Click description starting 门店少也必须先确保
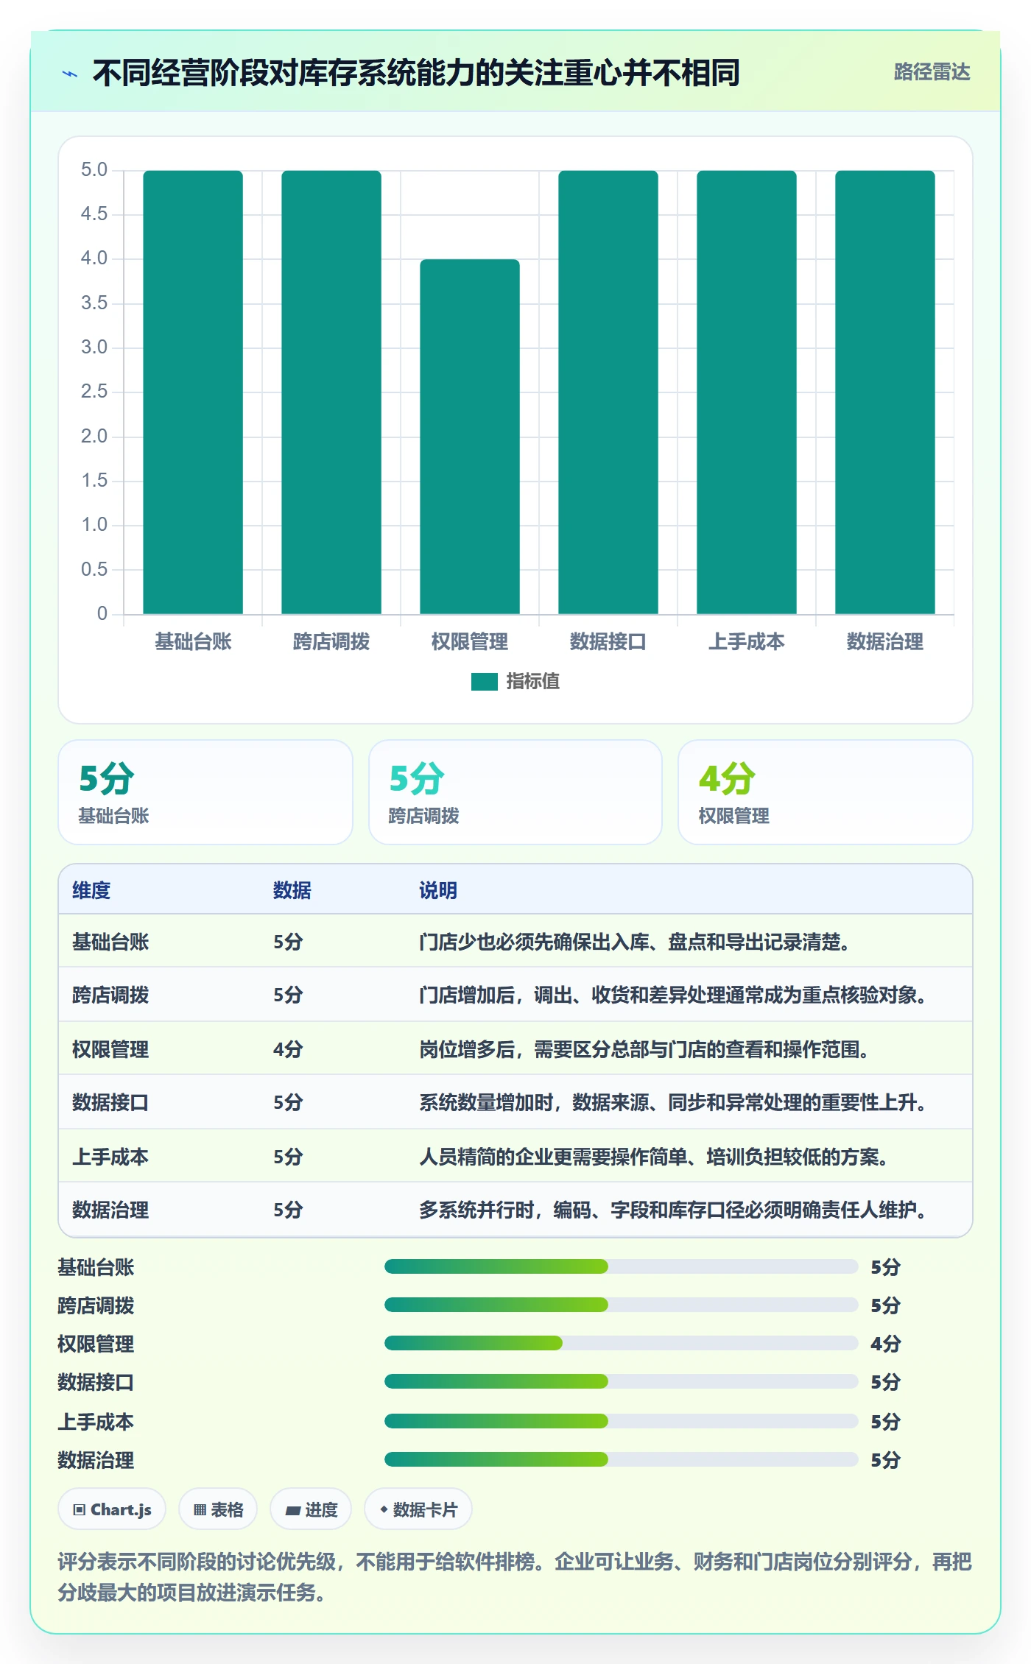Screen dimensions: 1031x1664 click(x=635, y=942)
